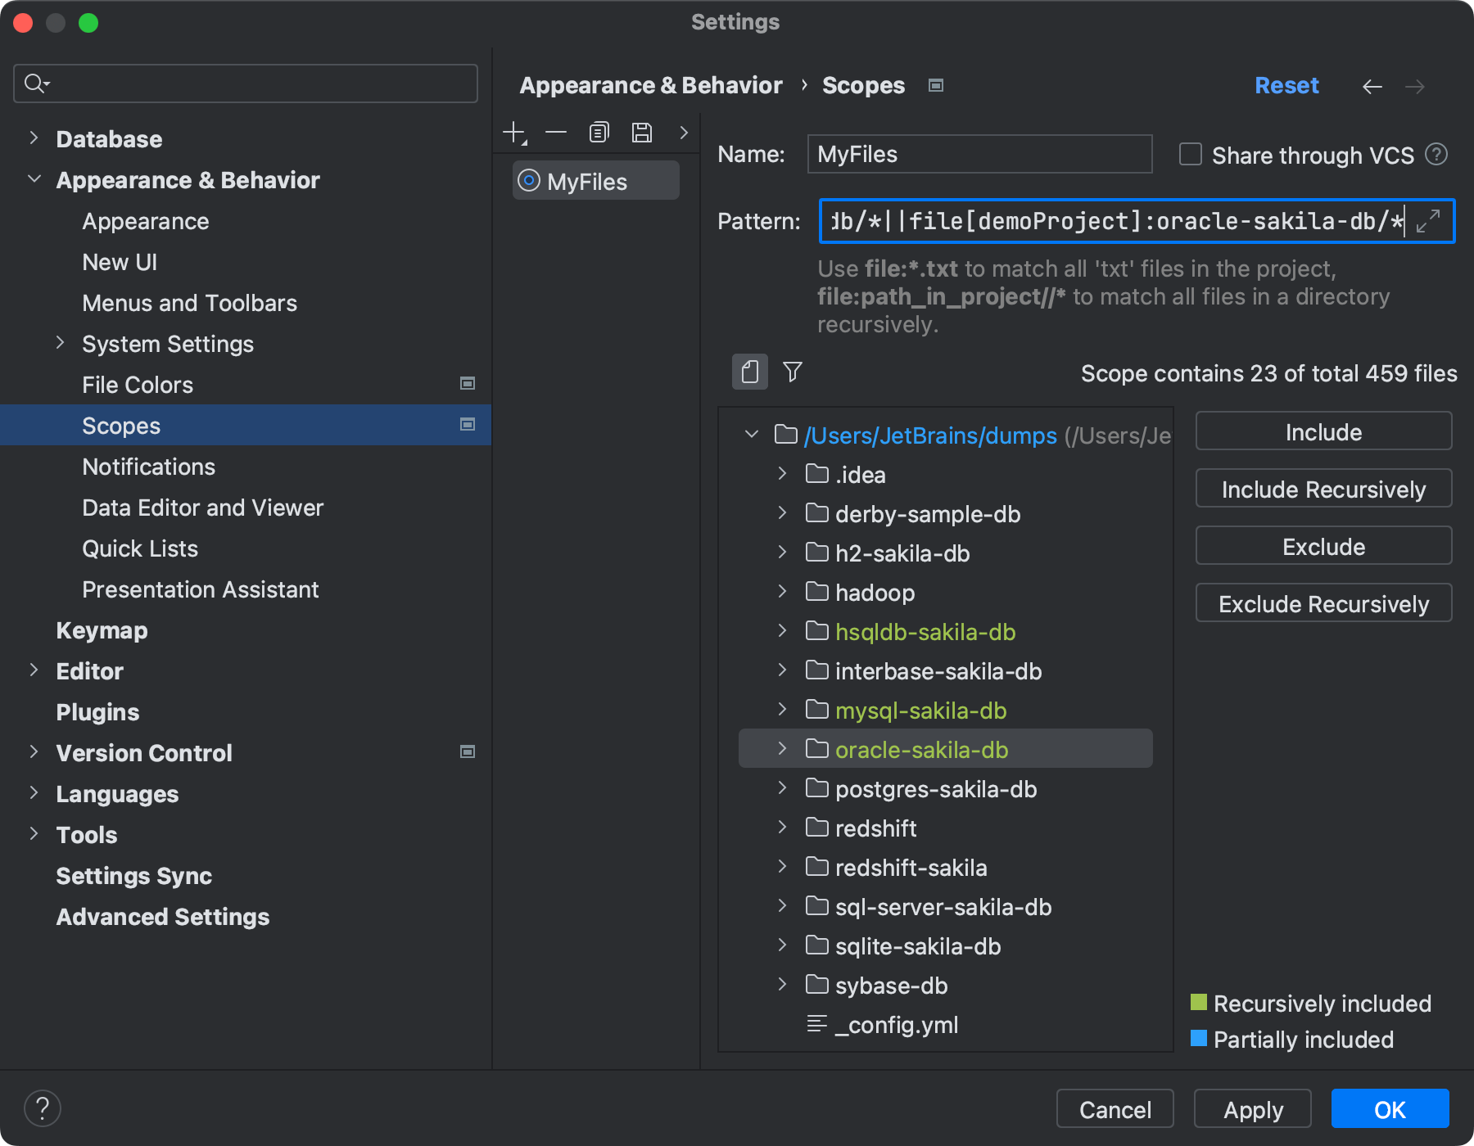The width and height of the screenshot is (1474, 1146).
Task: Add a new scope with the plus icon
Action: coord(513,131)
